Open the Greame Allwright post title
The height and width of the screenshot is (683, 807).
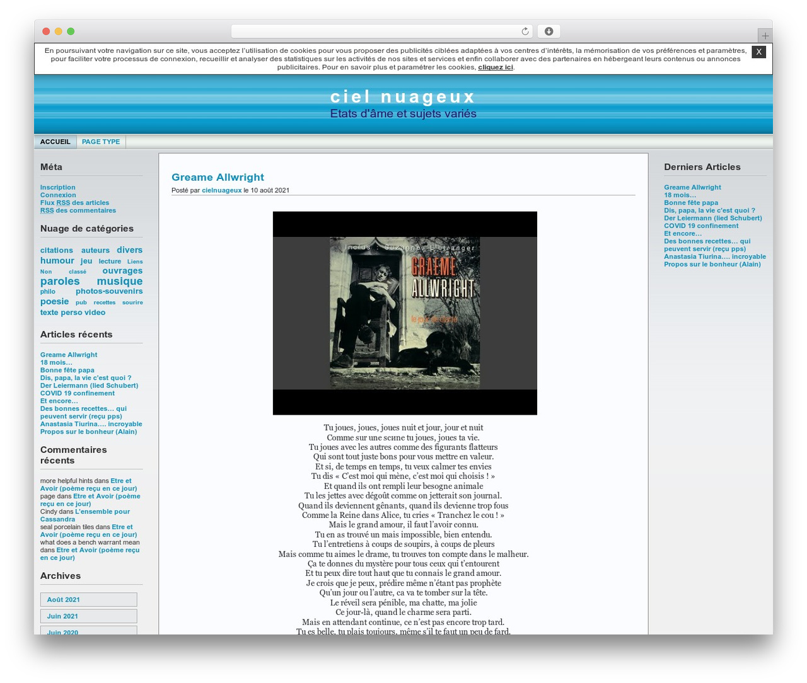pos(218,177)
